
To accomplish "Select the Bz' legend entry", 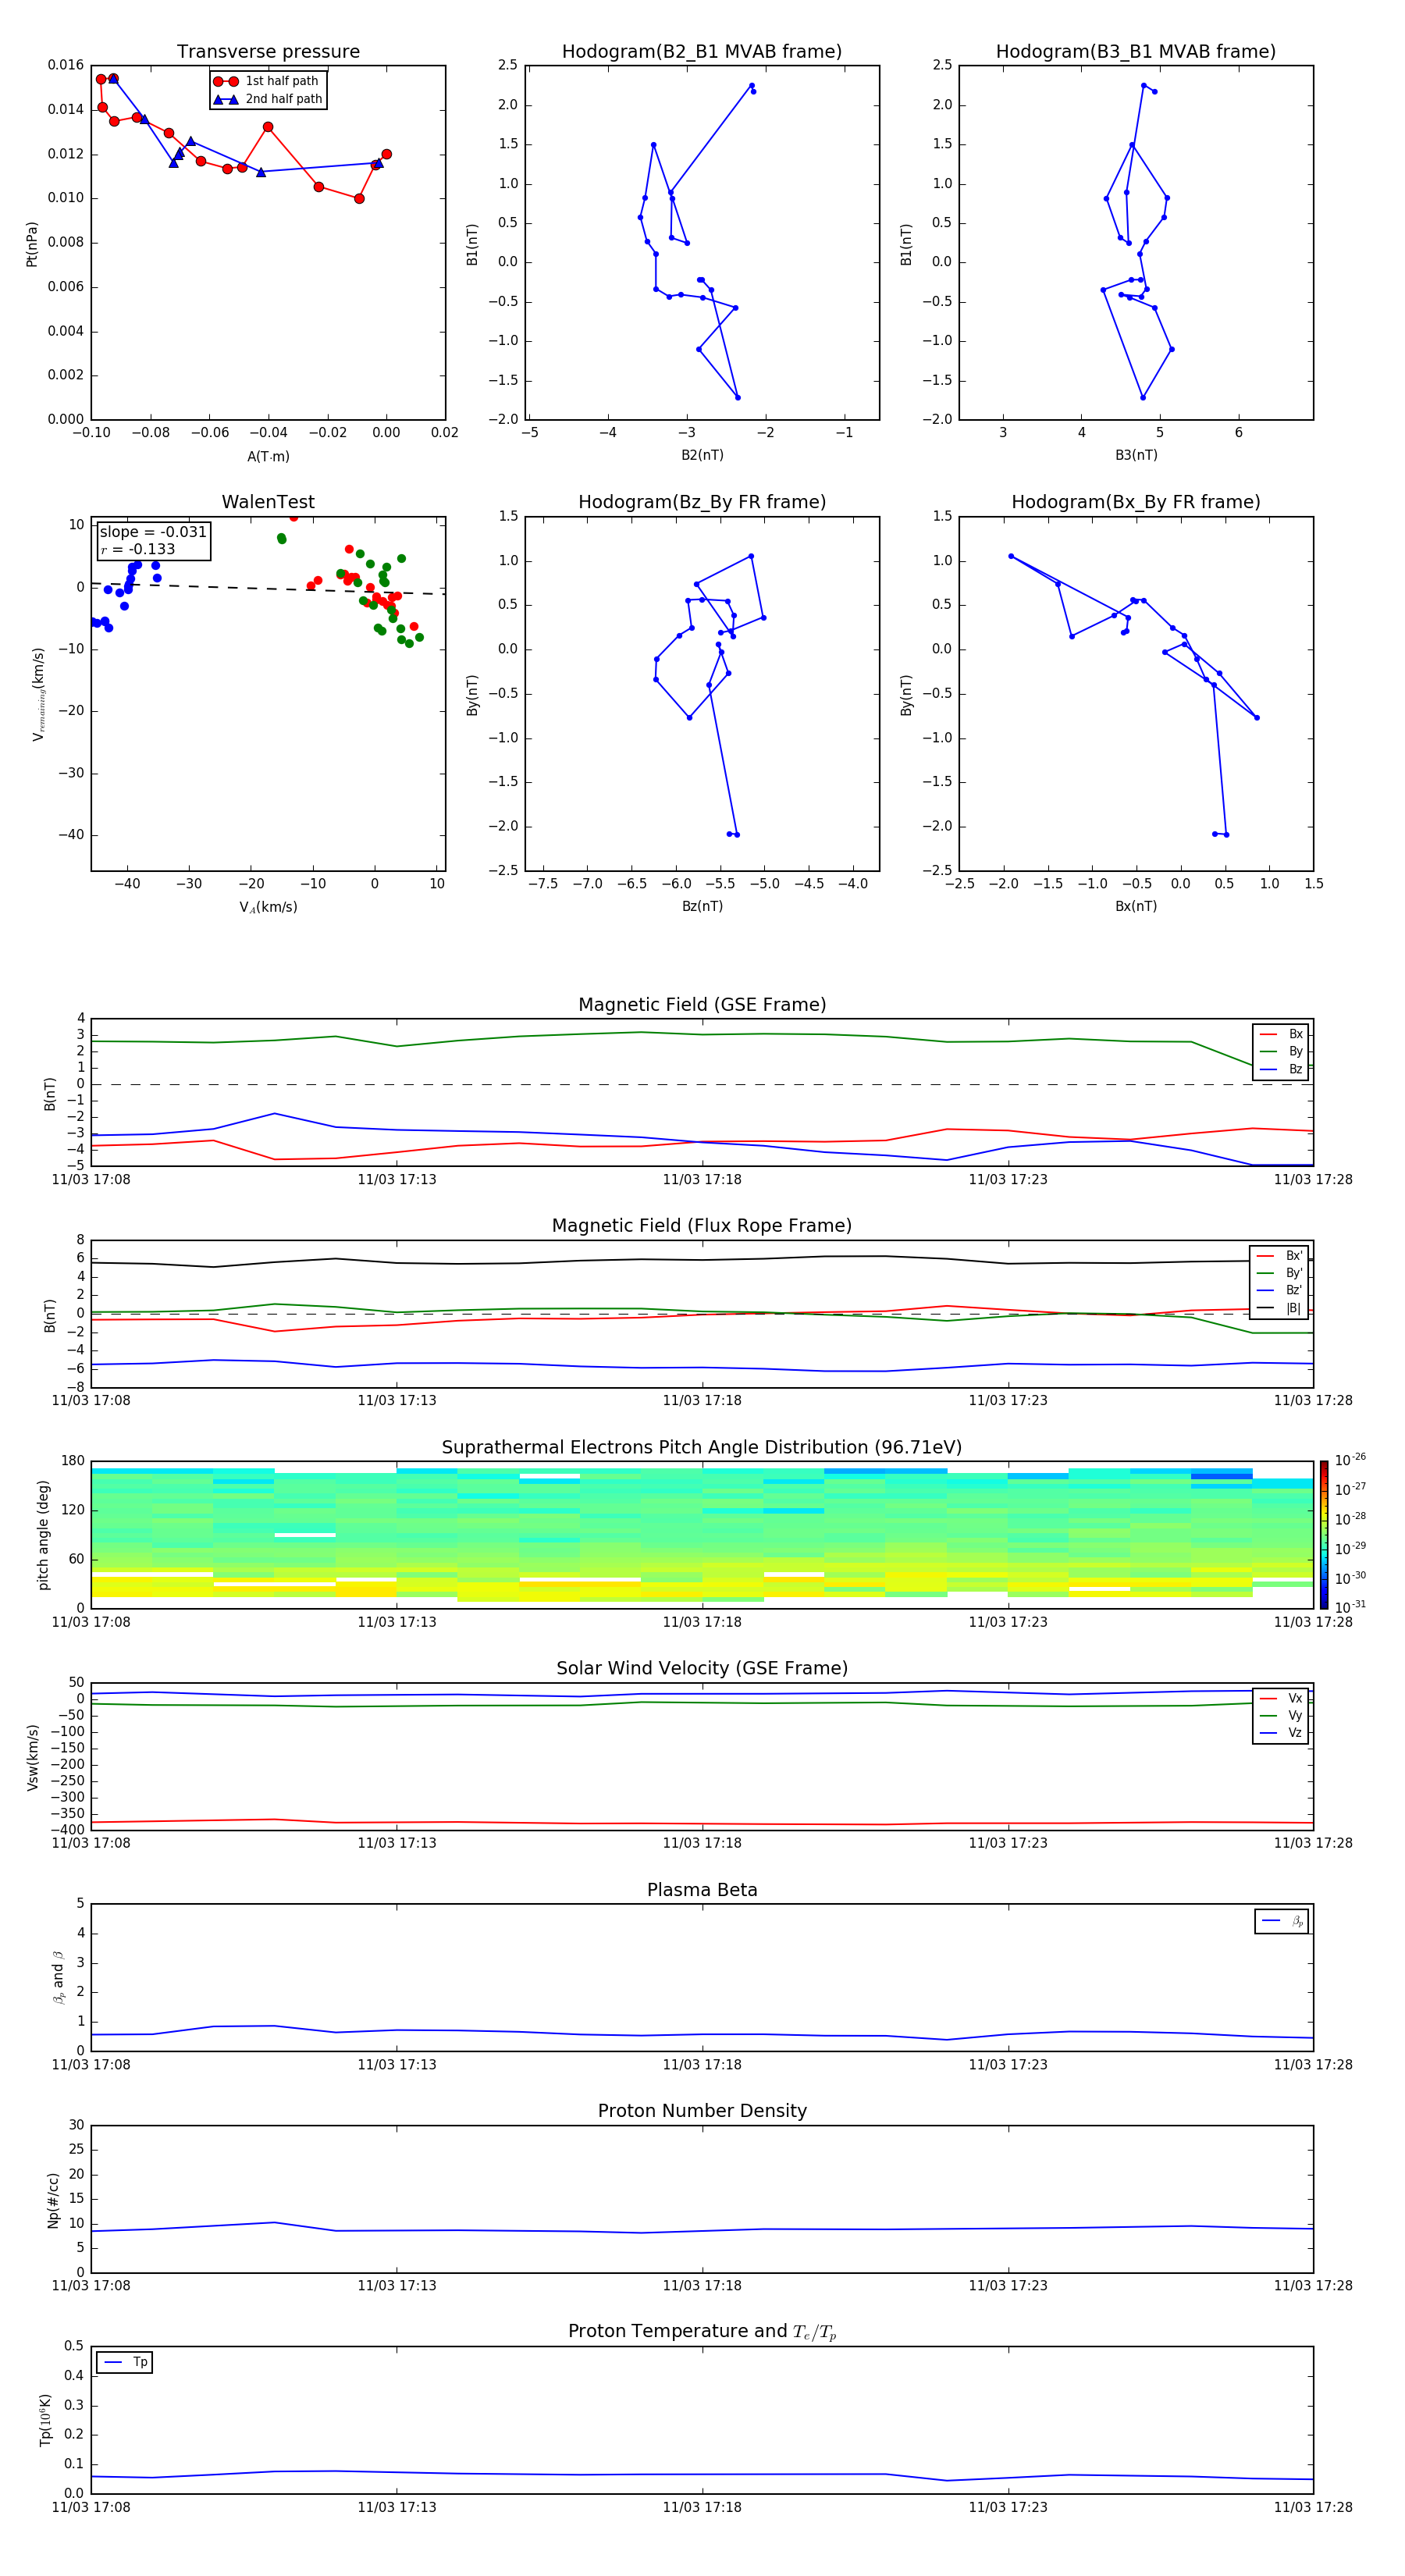I will 1279,1290.
